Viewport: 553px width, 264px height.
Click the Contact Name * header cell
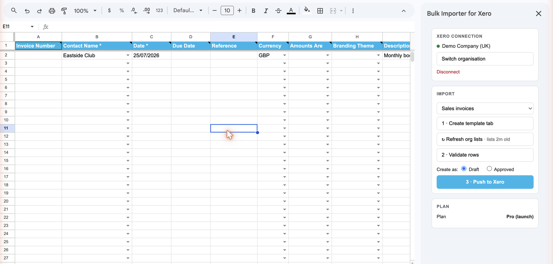pyautogui.click(x=97, y=46)
